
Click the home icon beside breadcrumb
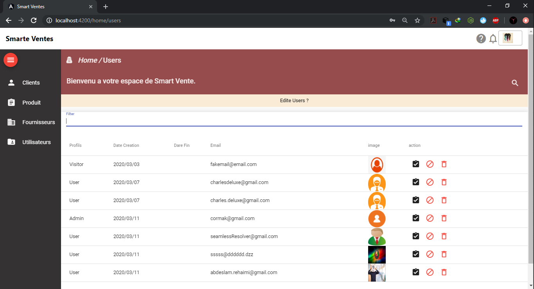(70, 60)
